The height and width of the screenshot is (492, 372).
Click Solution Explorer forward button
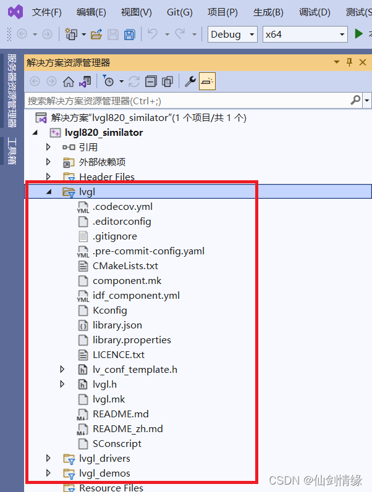point(51,81)
